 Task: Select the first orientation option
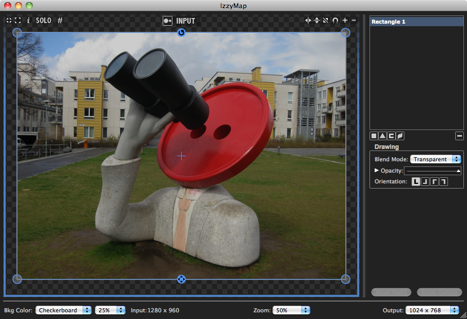pyautogui.click(x=416, y=182)
